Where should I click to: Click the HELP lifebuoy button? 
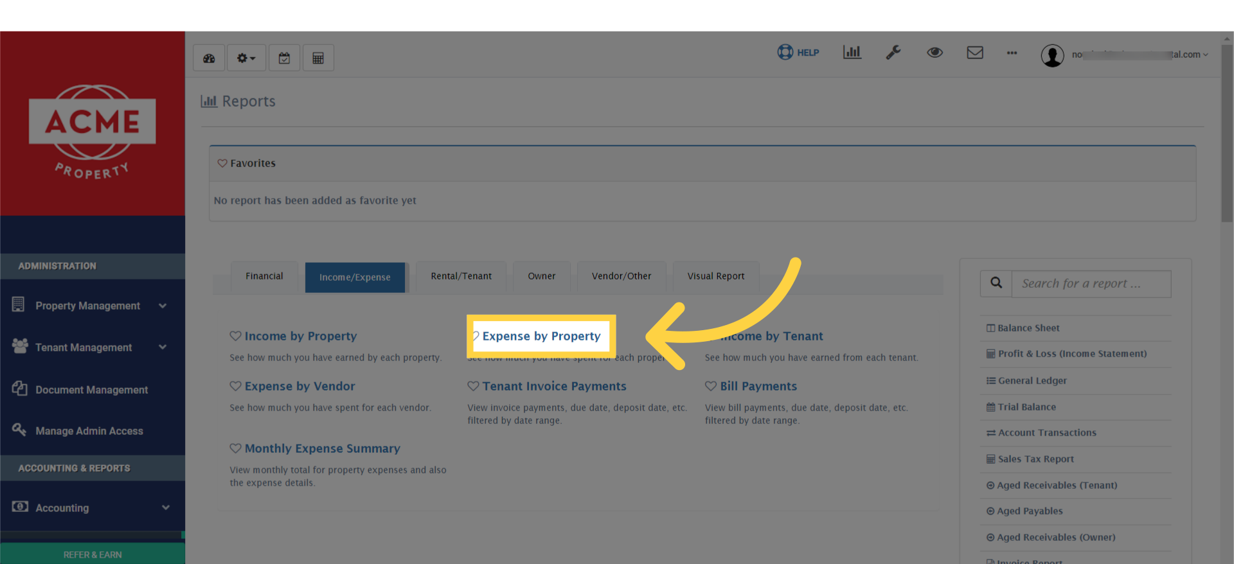798,53
